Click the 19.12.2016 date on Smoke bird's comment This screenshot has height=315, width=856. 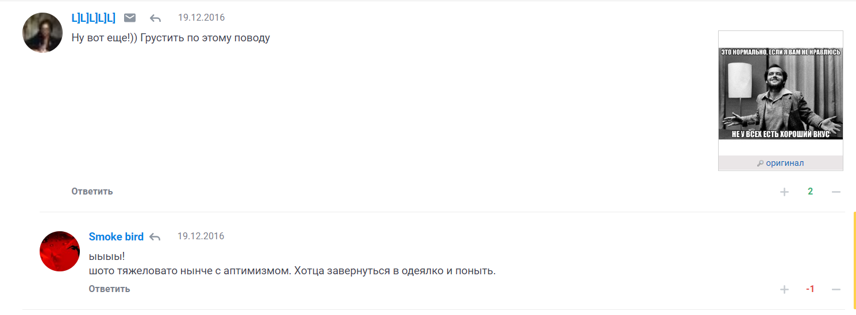coord(200,236)
